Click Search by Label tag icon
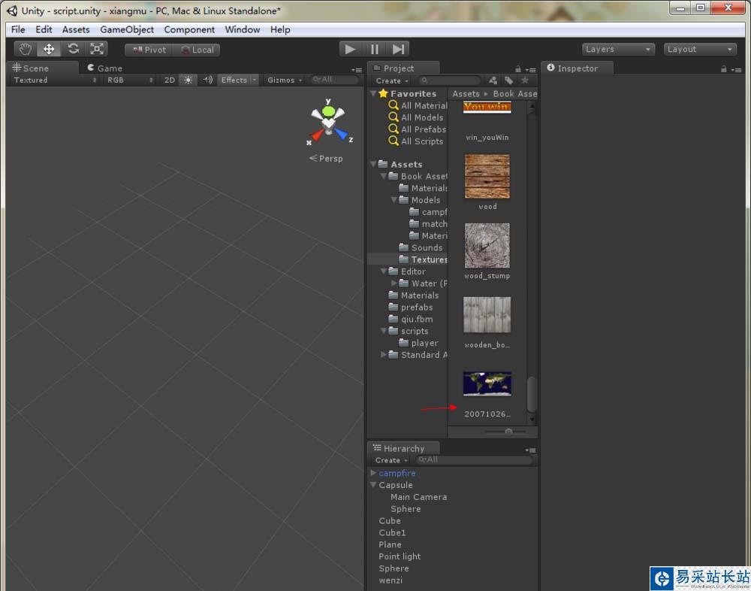This screenshot has height=591, width=751. (x=508, y=80)
